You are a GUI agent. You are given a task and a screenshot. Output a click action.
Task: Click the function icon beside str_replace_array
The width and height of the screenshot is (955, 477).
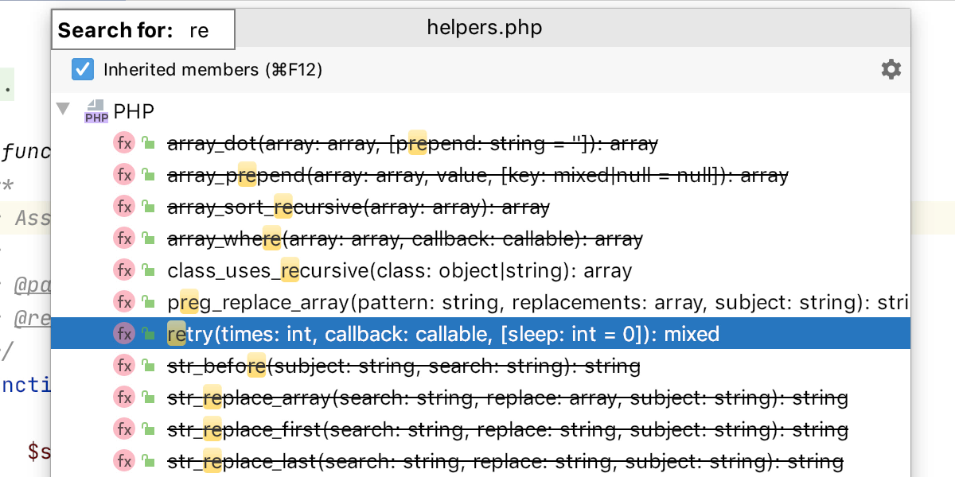[124, 397]
